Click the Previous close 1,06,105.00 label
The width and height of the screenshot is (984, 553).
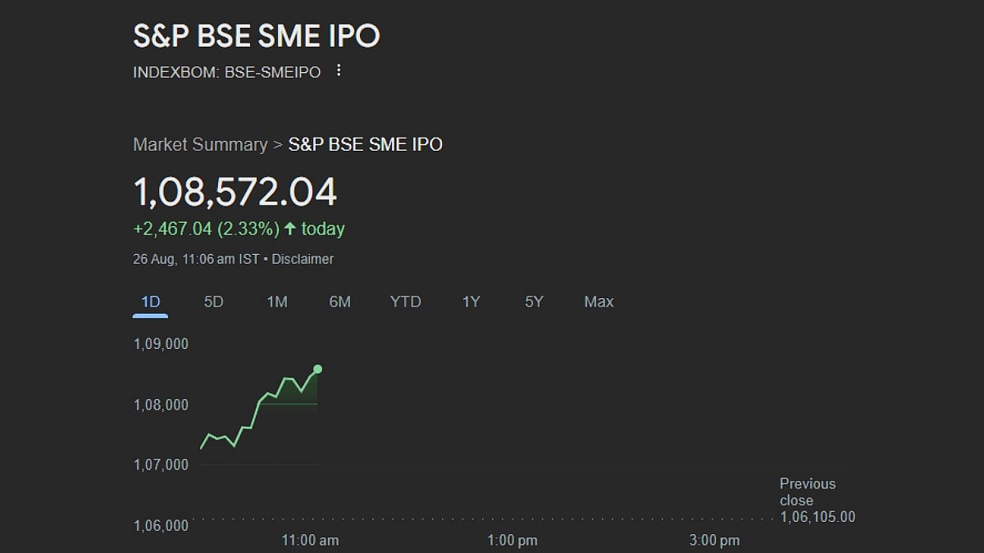(x=817, y=500)
